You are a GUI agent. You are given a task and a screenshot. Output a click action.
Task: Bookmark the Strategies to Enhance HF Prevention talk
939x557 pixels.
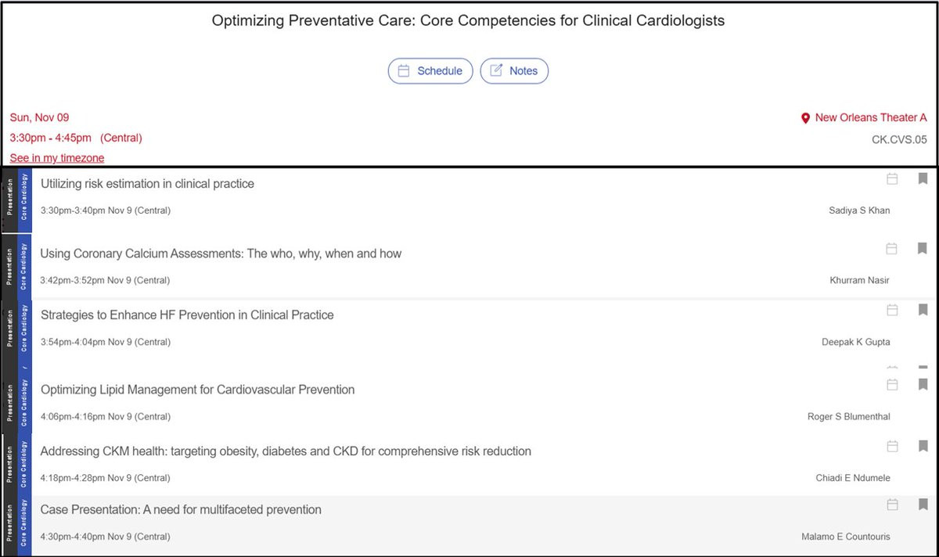point(923,311)
